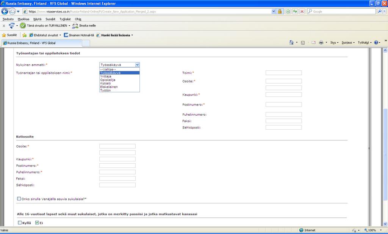Image resolution: width=388 pixels, height=234 pixels.
Task: Click the home Puhelinnumero input field
Action: click(117, 172)
